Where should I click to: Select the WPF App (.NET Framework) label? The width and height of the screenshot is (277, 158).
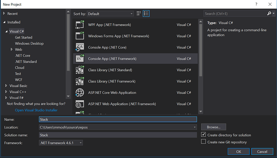(x=110, y=25)
